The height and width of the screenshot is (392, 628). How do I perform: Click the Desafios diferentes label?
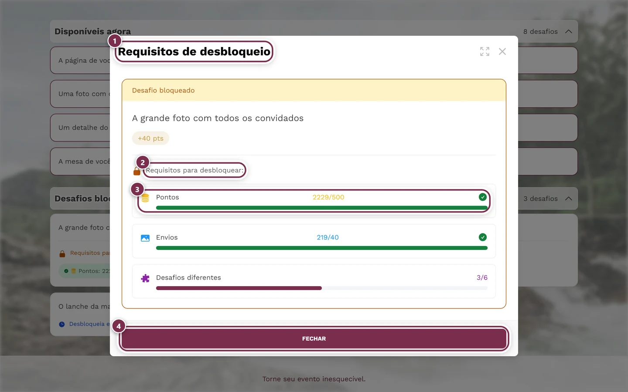[x=188, y=277]
